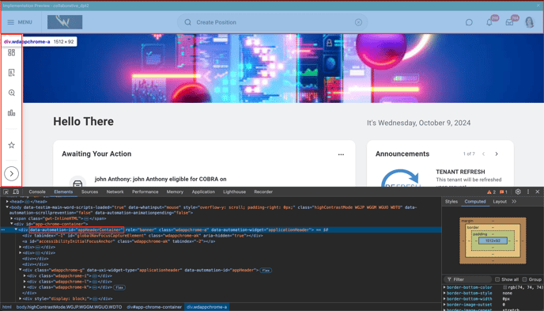This screenshot has height=311, width=544.
Task: Select the Computed pane tab
Action: 475,201
